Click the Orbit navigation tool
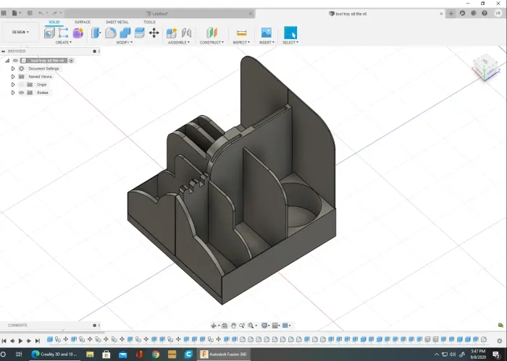Viewport: 507px width, 361px height. click(214, 326)
